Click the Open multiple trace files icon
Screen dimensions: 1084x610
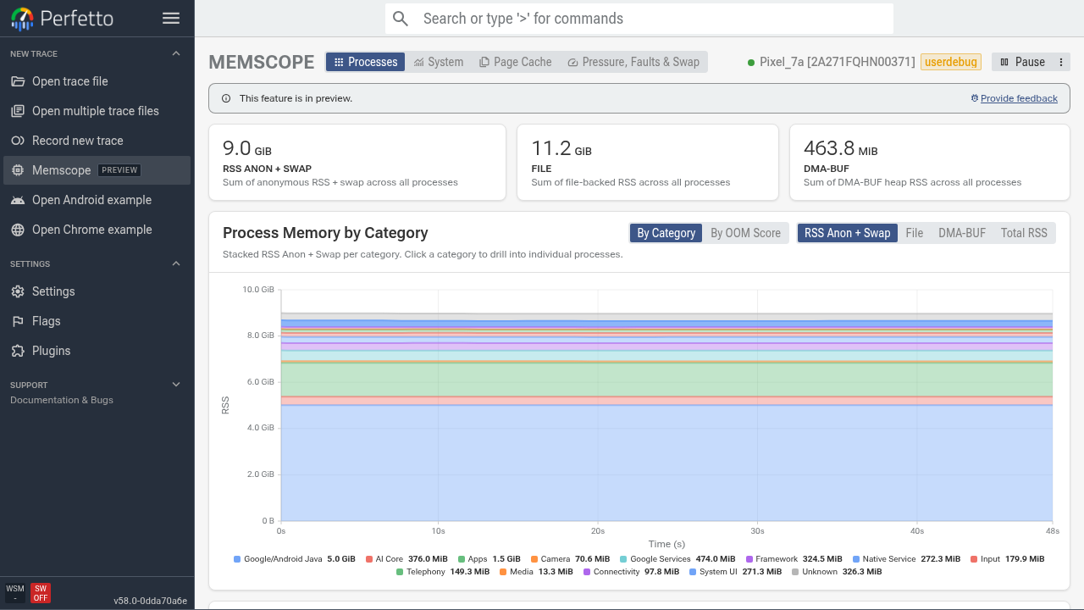[17, 111]
